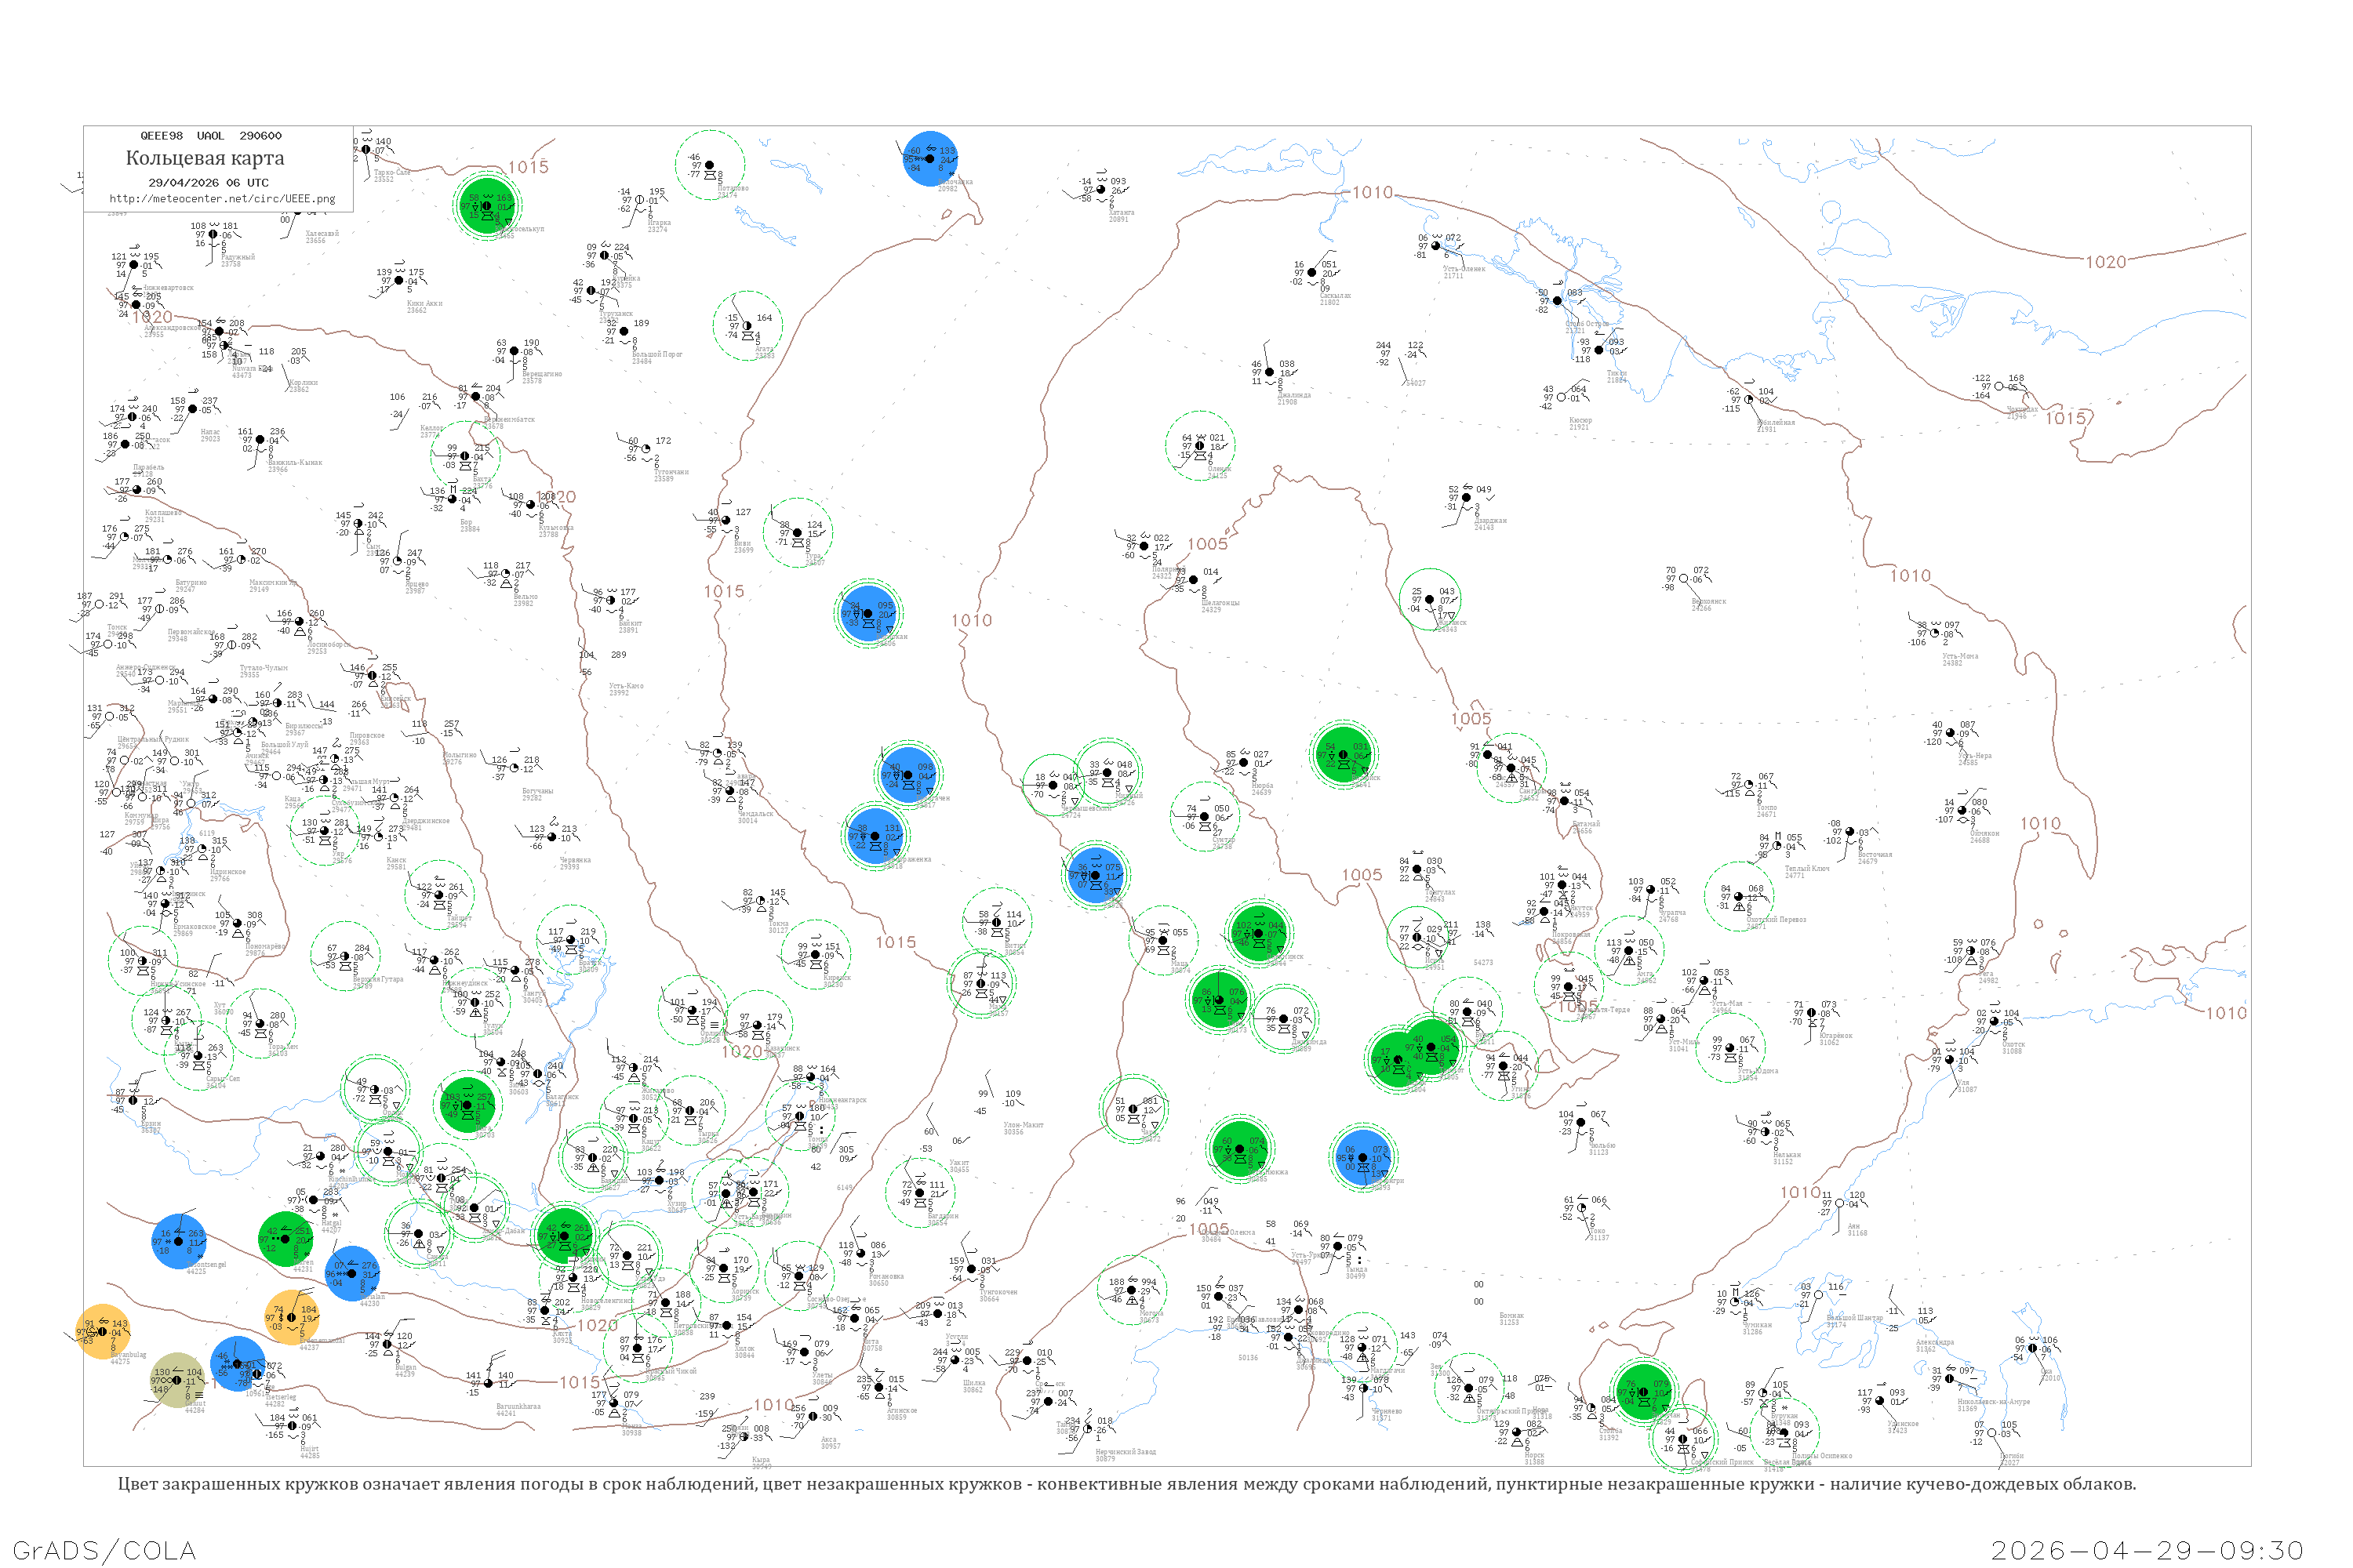Click the GrADS/COLA label
This screenshot has height=1568, width=2353.
tap(104, 1550)
